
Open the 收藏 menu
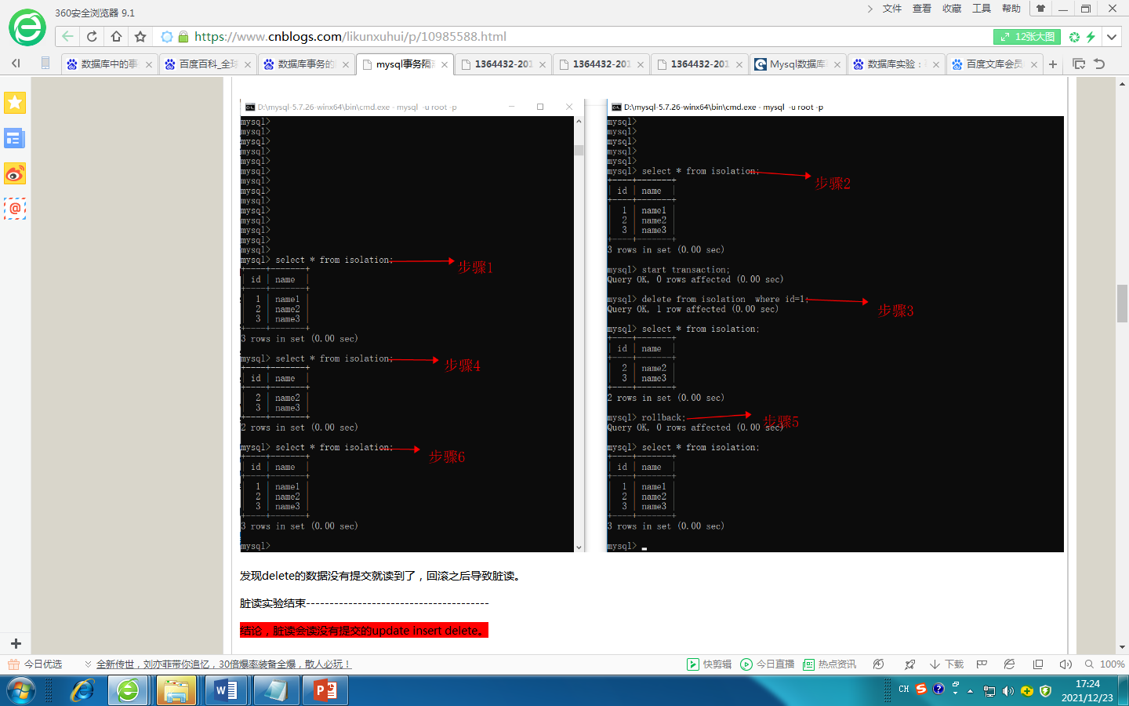tap(952, 9)
